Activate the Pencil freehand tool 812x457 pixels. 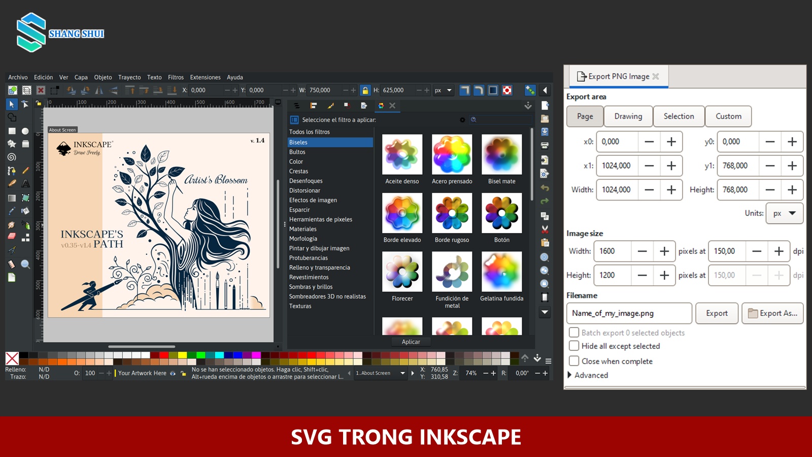pyautogui.click(x=25, y=171)
